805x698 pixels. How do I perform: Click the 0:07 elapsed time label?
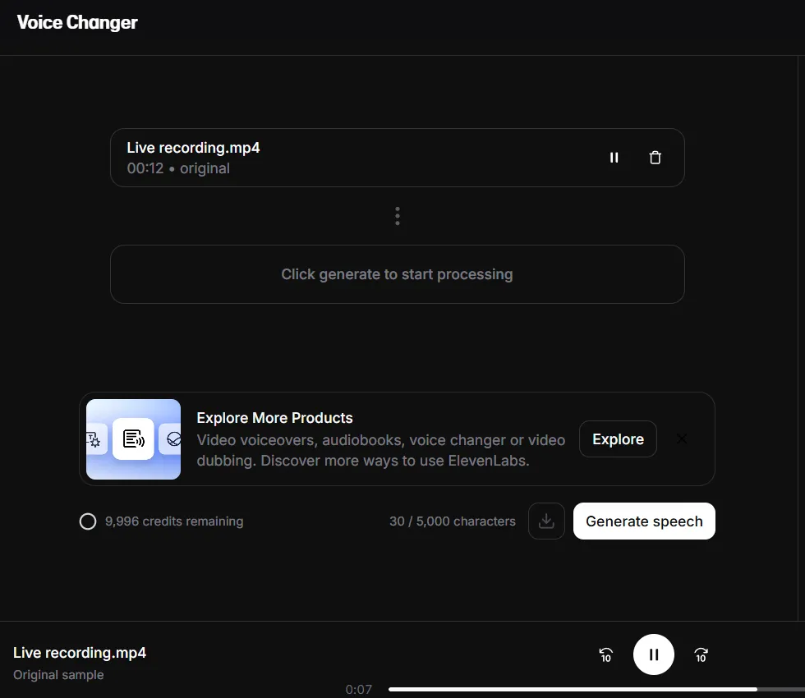click(358, 689)
